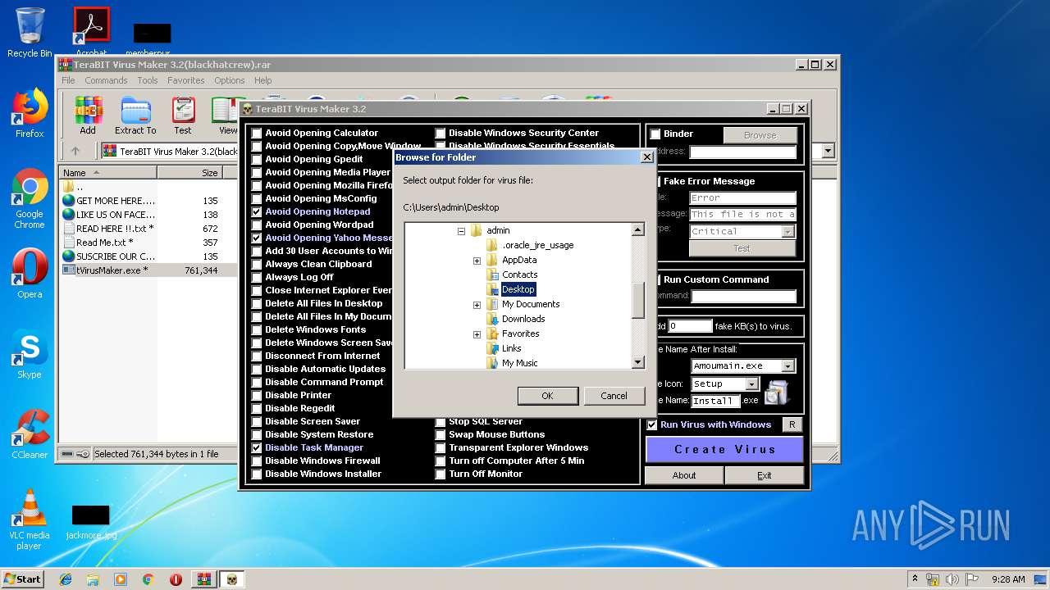Enable the Binder checkbox
This screenshot has height=590, width=1050.
point(655,134)
